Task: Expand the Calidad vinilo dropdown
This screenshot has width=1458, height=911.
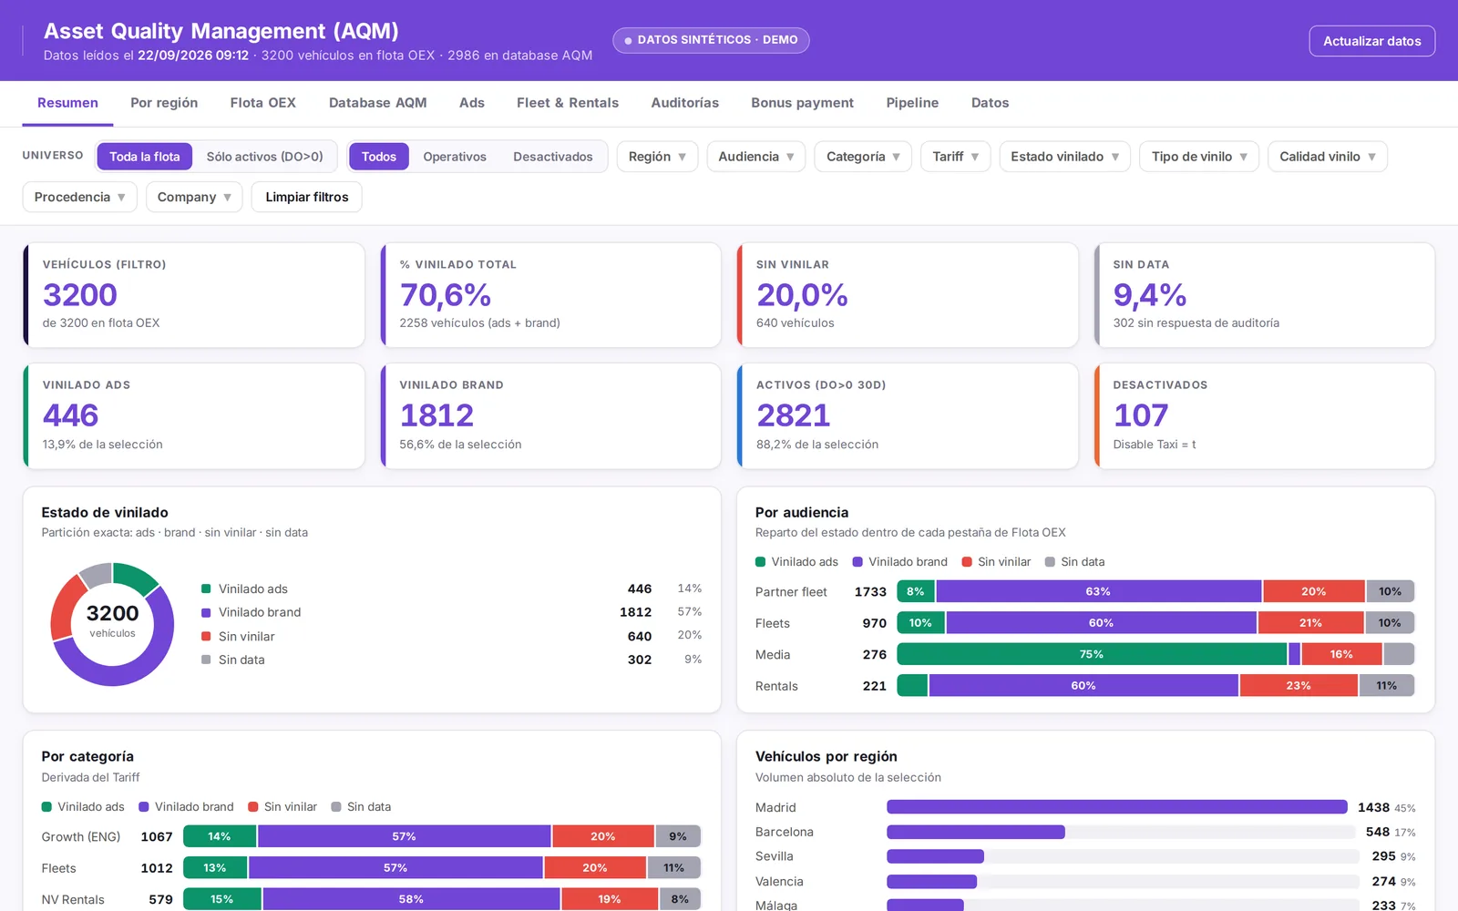Action: tap(1327, 157)
